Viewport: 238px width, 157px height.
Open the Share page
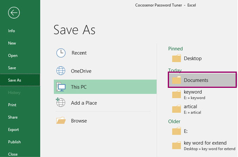tap(13, 117)
